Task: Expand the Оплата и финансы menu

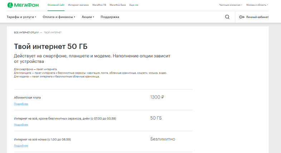Action: [59, 17]
